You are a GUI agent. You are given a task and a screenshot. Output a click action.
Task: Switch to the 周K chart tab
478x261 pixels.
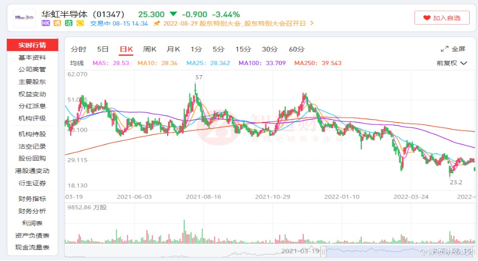149,49
